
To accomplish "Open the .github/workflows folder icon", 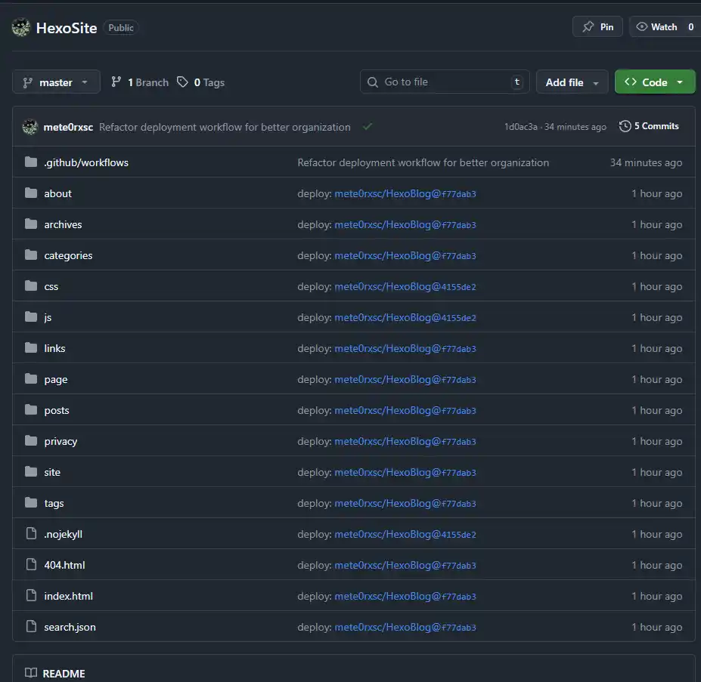I will (x=31, y=162).
